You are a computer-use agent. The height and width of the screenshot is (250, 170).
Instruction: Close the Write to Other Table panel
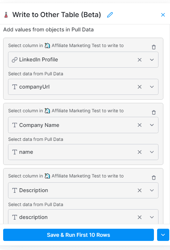click(x=163, y=15)
